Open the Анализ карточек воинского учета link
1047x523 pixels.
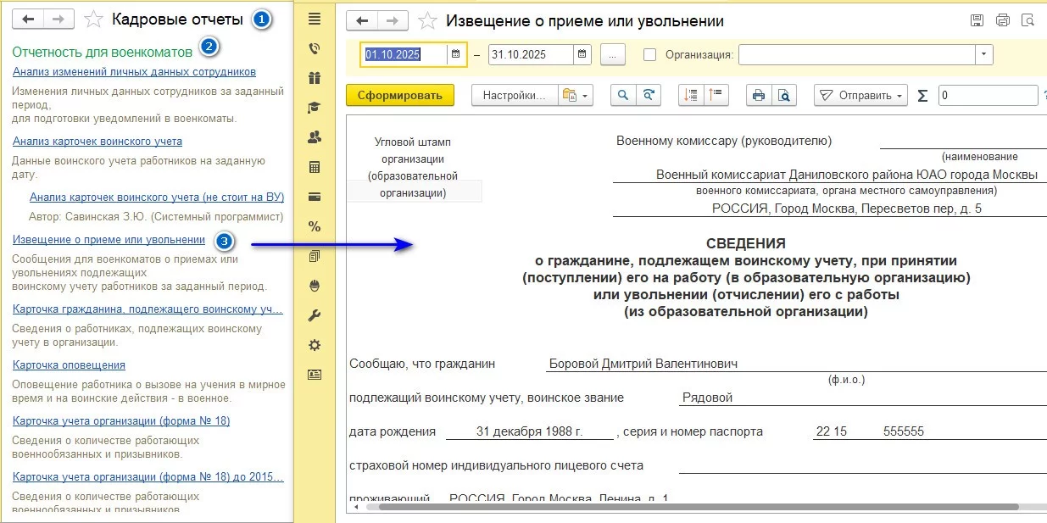click(96, 140)
